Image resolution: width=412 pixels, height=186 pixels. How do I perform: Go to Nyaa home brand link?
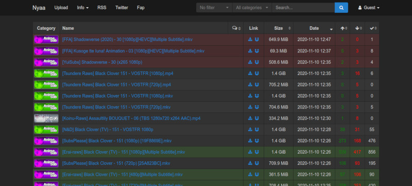point(39,8)
